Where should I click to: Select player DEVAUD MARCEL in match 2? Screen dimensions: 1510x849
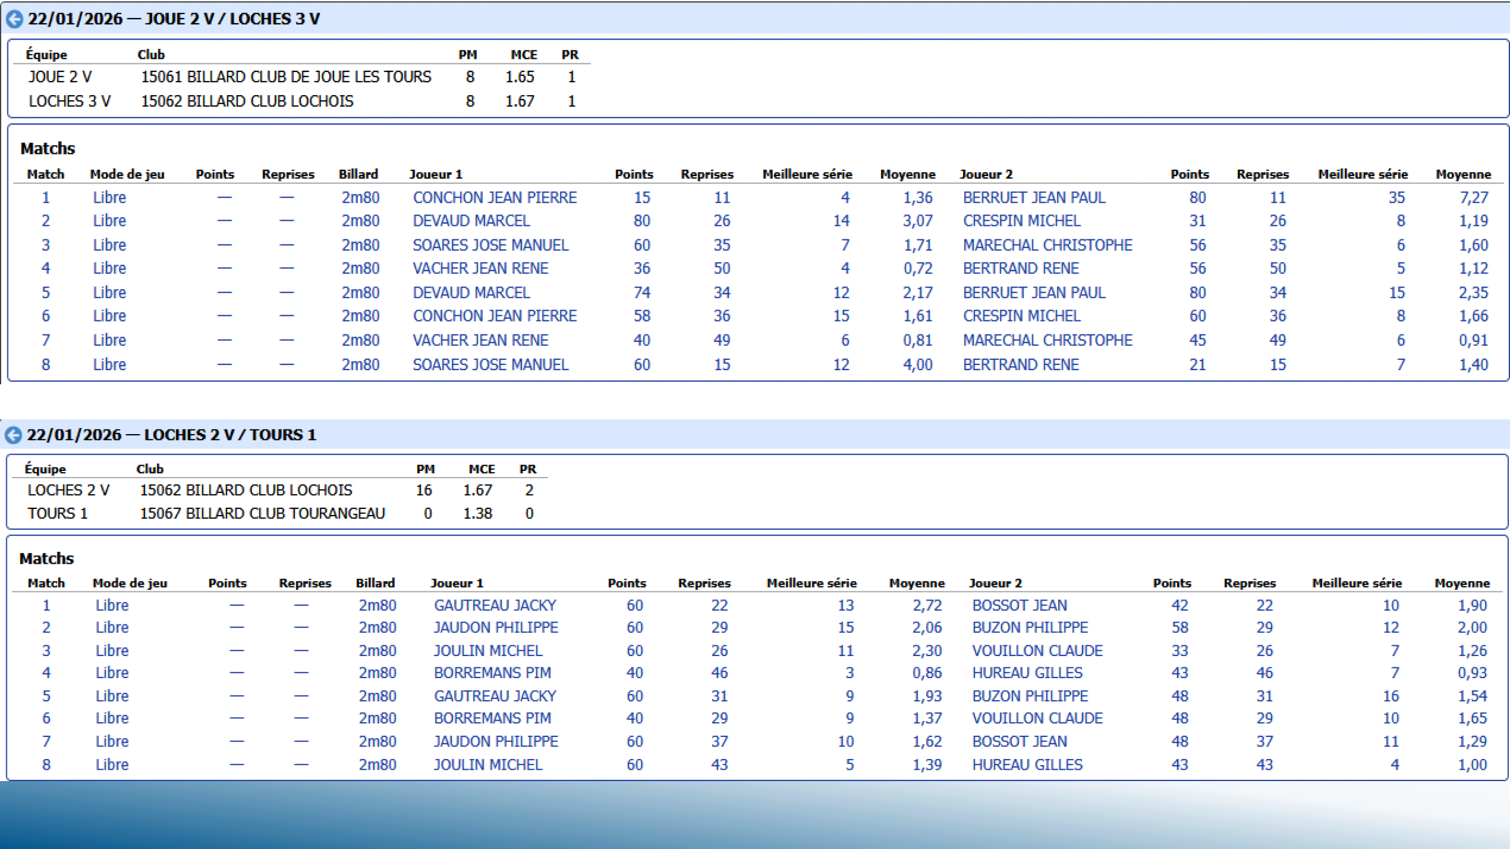(470, 221)
